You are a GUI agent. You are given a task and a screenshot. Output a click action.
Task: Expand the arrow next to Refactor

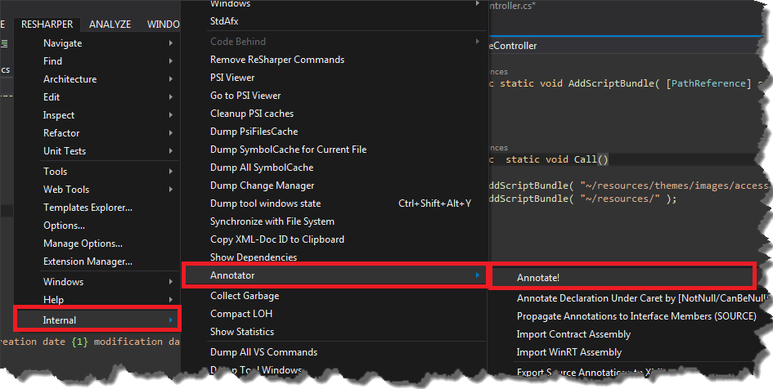coord(171,133)
